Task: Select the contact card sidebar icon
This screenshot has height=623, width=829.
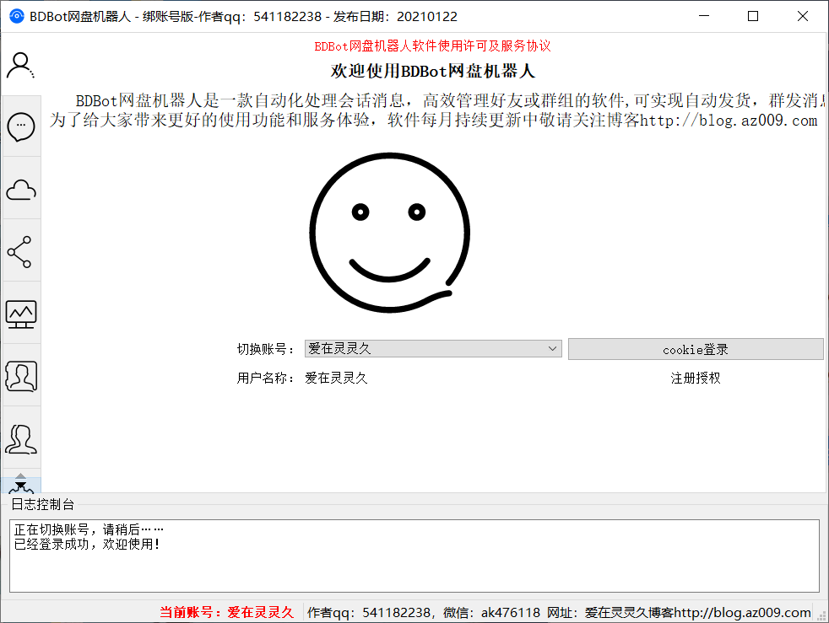Action: [20, 376]
